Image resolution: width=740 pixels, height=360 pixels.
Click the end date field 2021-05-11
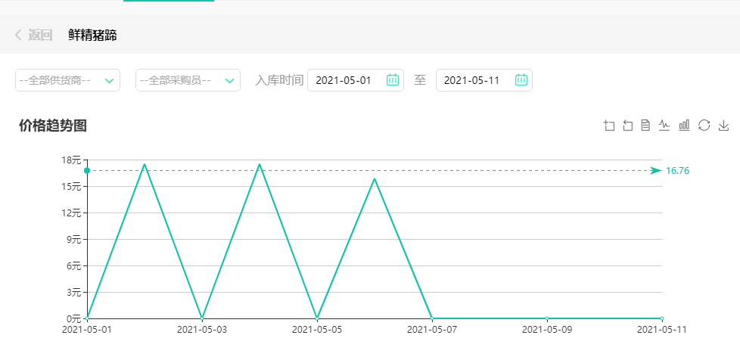(x=472, y=80)
